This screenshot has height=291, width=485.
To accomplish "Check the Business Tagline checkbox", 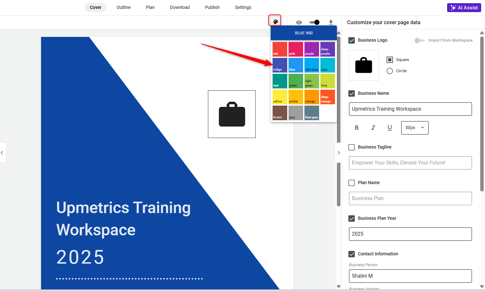I will (352, 147).
